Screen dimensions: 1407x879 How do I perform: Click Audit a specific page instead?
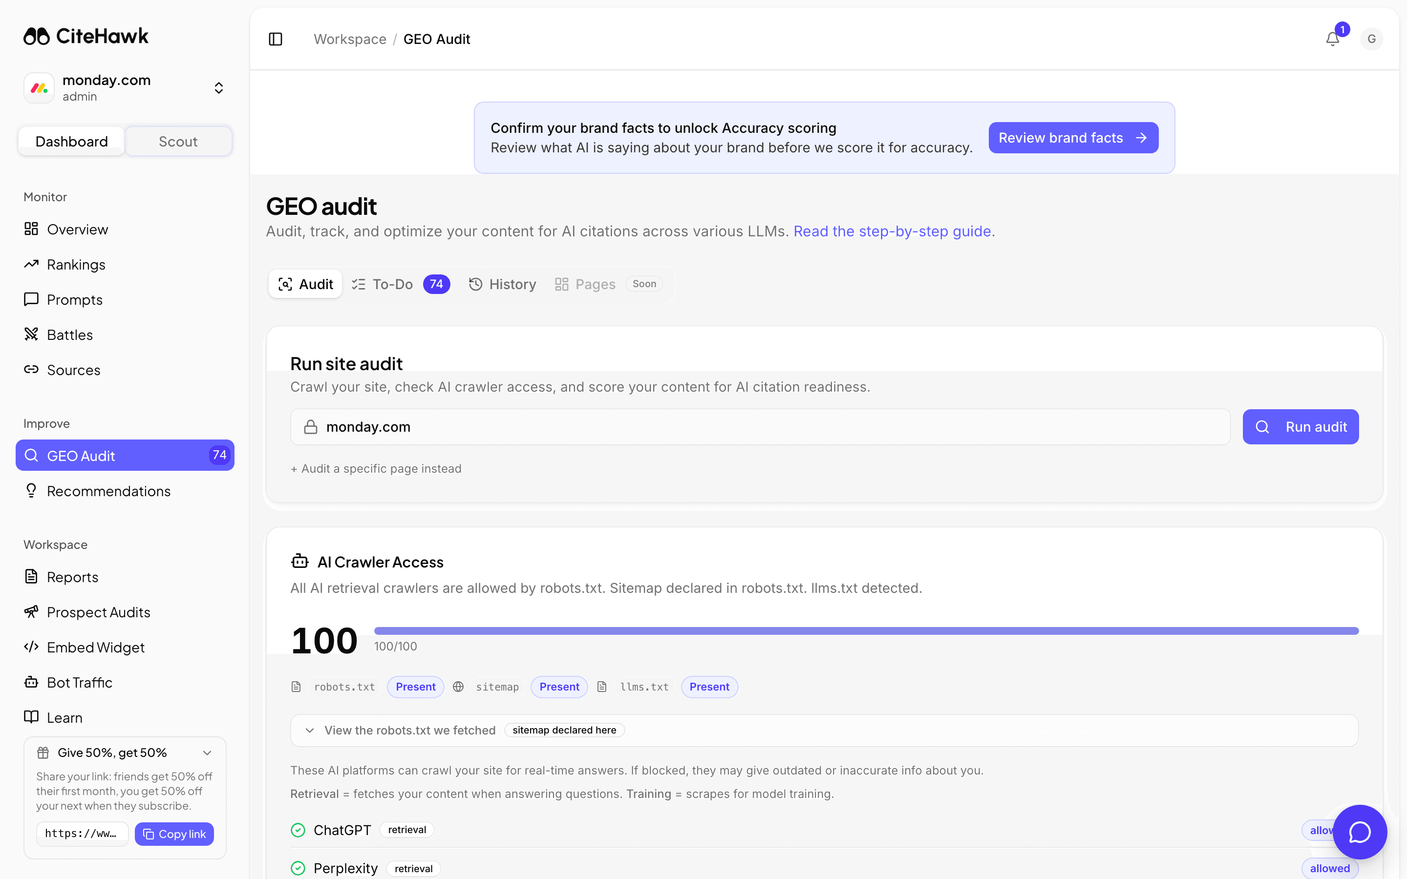point(376,469)
